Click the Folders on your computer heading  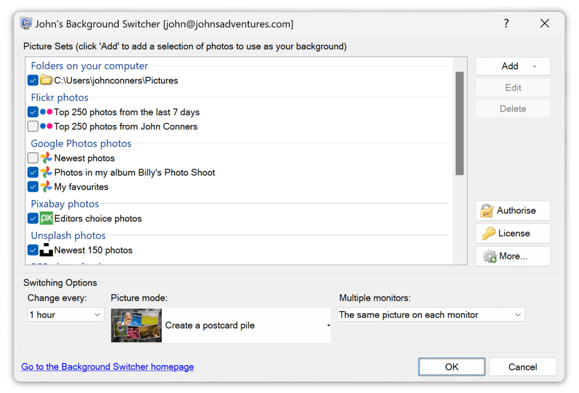(89, 66)
